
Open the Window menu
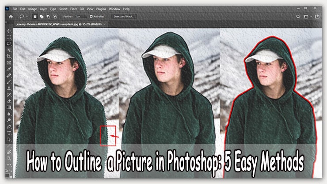114,9
